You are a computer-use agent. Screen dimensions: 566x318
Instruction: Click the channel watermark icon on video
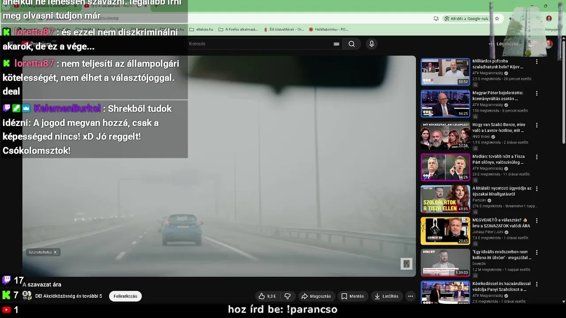pyautogui.click(x=406, y=264)
